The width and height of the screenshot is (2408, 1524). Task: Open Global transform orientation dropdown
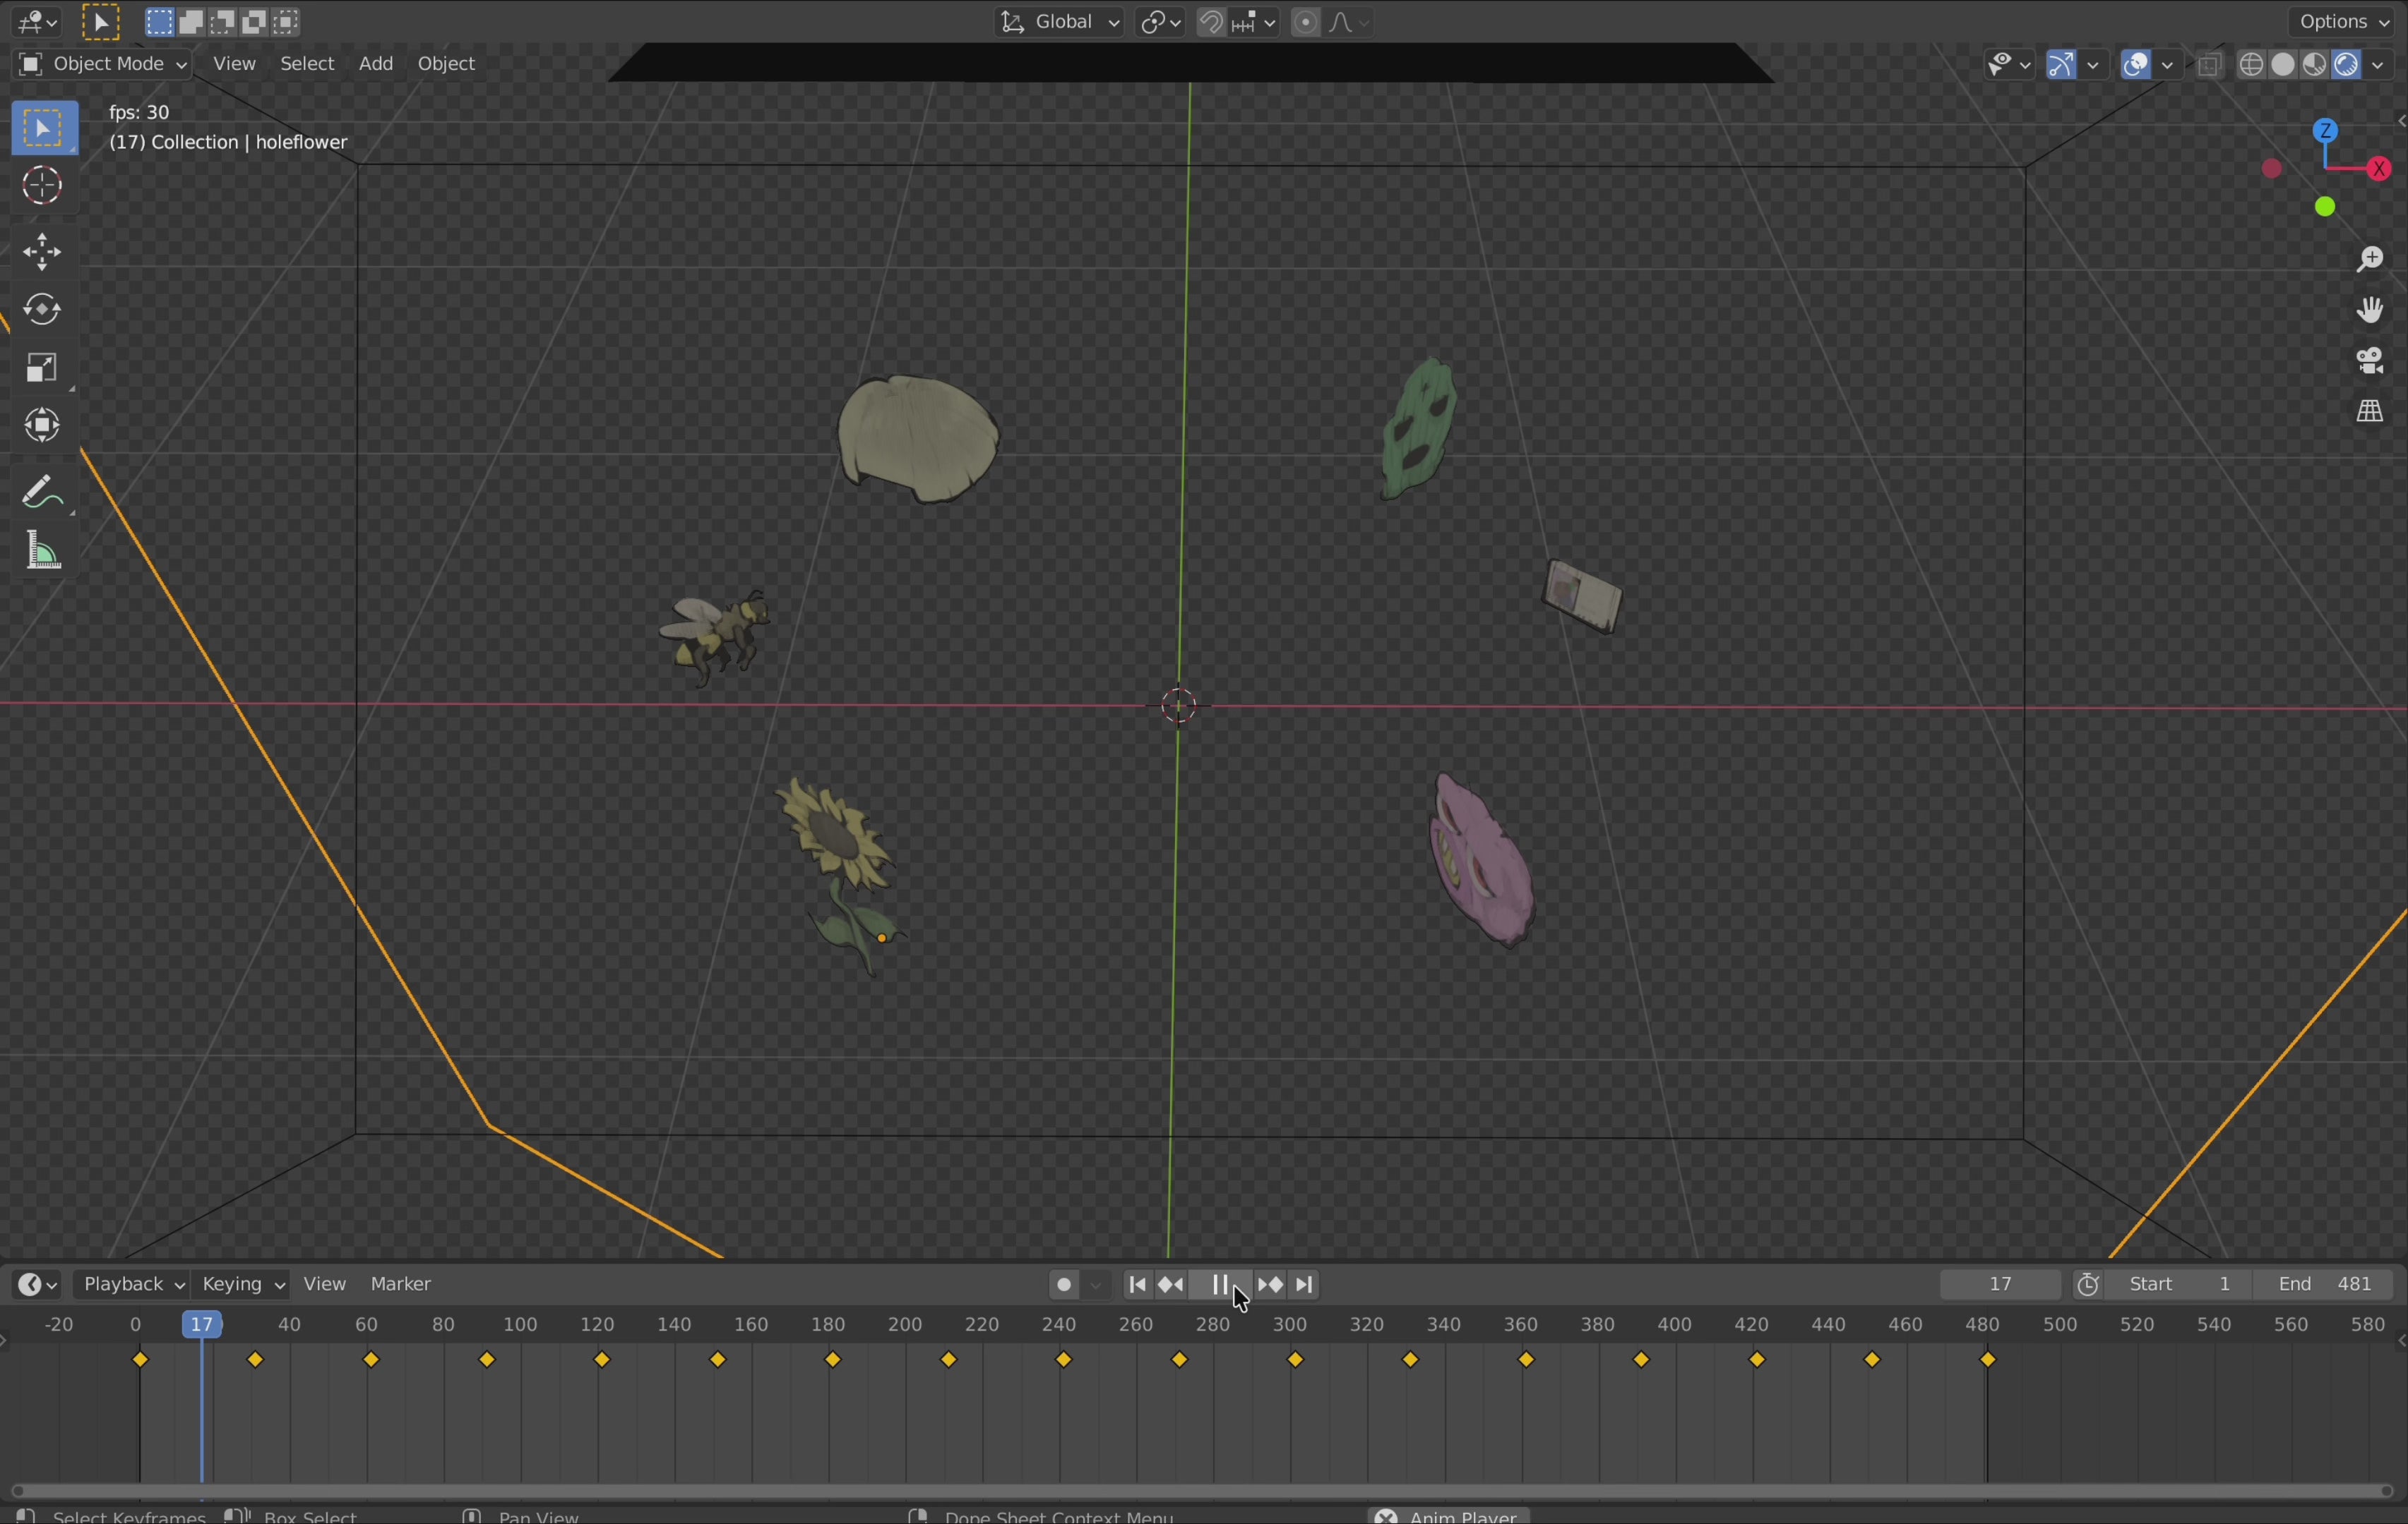pyautogui.click(x=1060, y=22)
